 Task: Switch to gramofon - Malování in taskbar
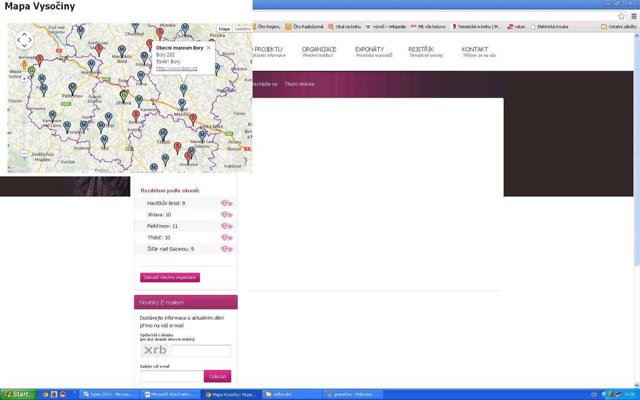click(352, 394)
